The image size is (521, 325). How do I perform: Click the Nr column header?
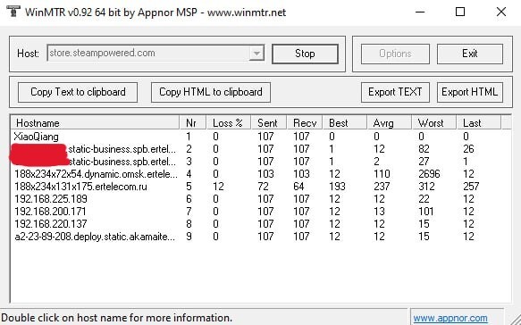click(193, 123)
